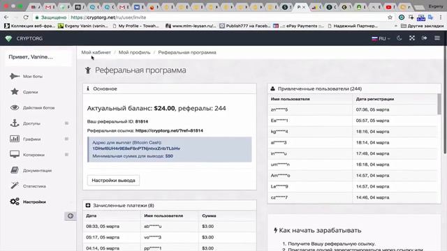Viewport: 447px width, 251px height.
Task: Click the user icon beside Привлеченные пользователи
Action: pyautogui.click(x=272, y=89)
